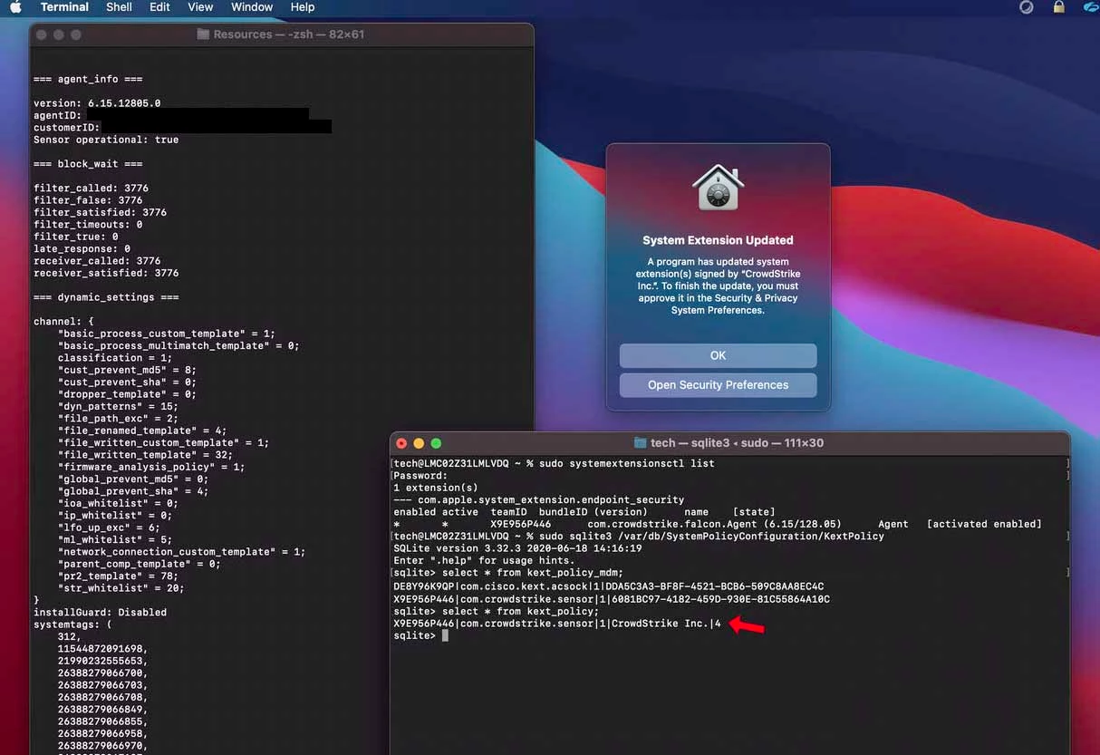Click the 'Enter ".help" for usage hints.' line
The height and width of the screenshot is (755, 1100).
[484, 560]
